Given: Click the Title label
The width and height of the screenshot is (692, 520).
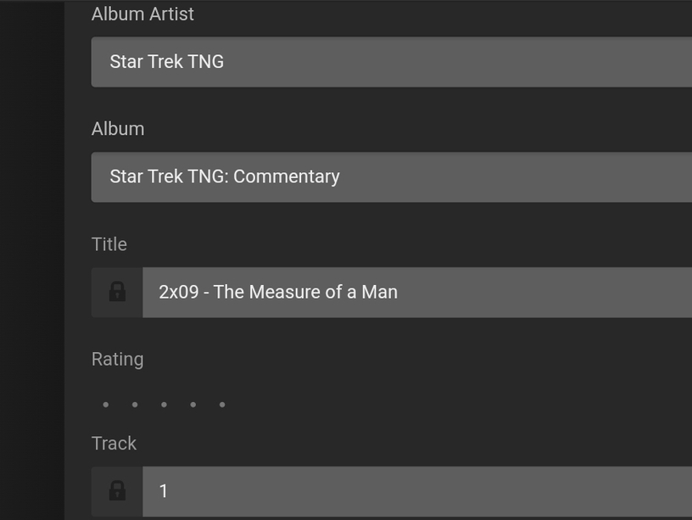Looking at the screenshot, I should coord(109,244).
